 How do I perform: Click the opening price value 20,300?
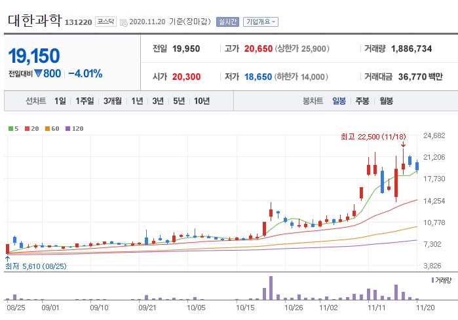(186, 77)
